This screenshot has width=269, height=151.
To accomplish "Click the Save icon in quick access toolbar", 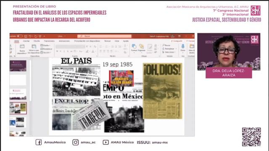I will pyautogui.click(x=26, y=36).
